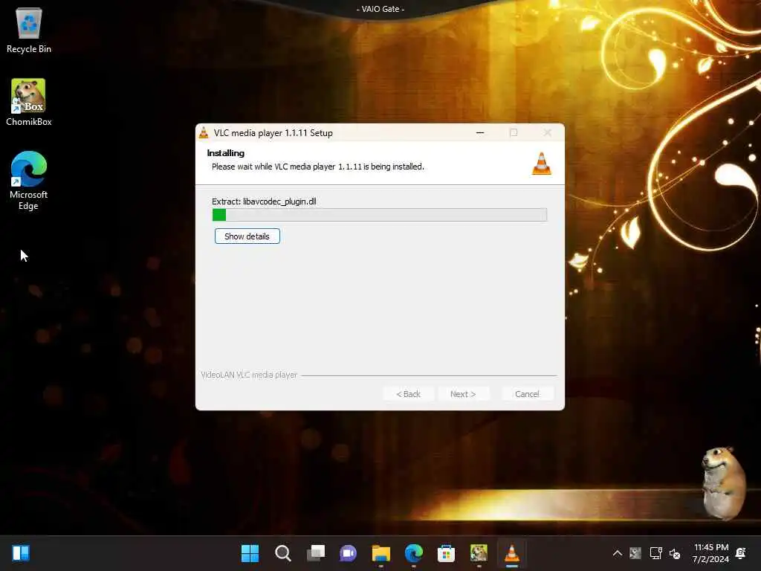Switch to ChomikBox on taskbar
This screenshot has width=761, height=571.
pos(479,553)
